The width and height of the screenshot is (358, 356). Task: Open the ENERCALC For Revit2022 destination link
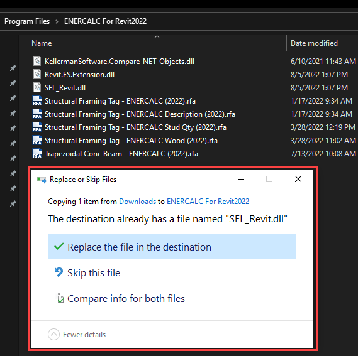208,202
